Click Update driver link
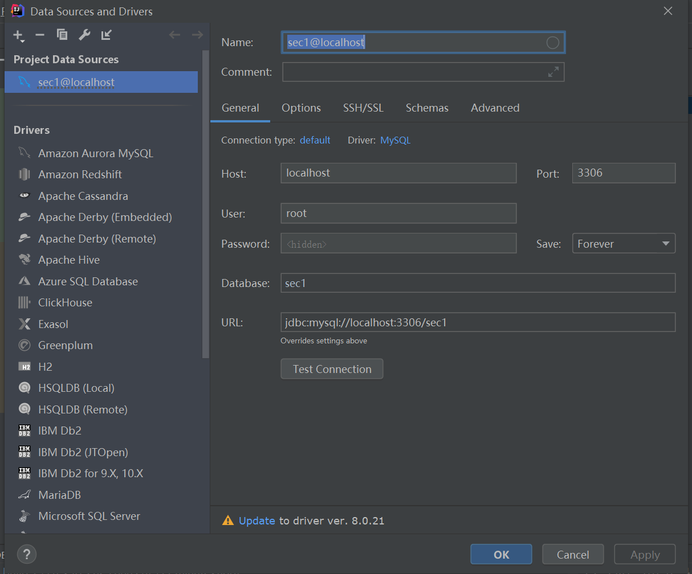Screen dimensions: 692x574 257,520
